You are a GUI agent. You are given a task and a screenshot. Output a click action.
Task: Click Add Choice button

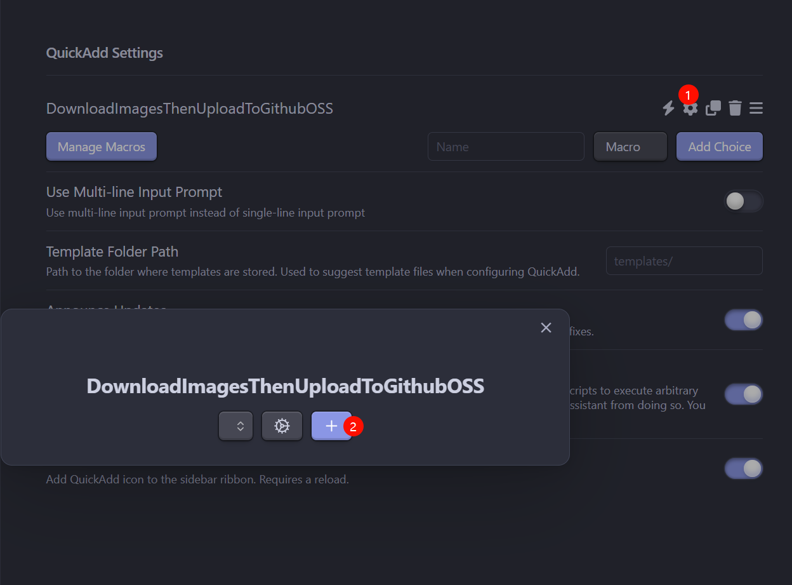720,147
